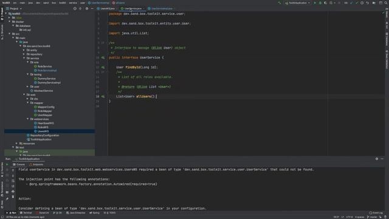Screen dimensions: 389x219
Task: Run ToolkitApplication with the green play icon
Action: pos(315,3)
